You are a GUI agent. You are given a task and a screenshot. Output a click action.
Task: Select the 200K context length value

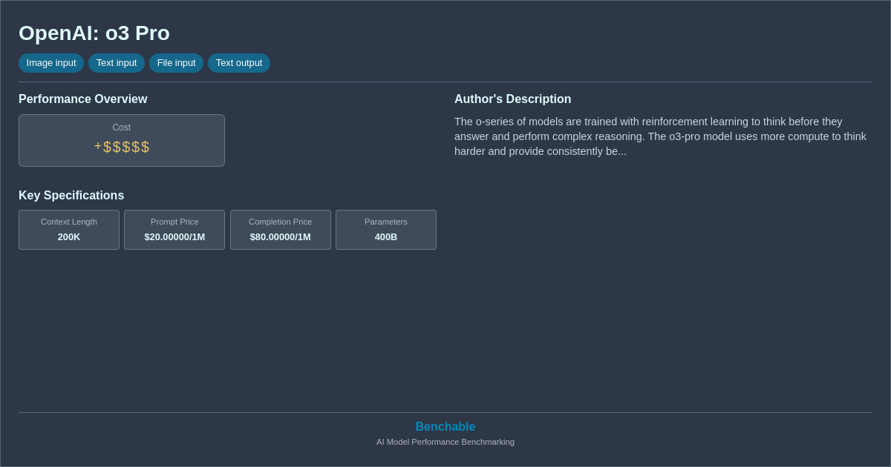(68, 236)
